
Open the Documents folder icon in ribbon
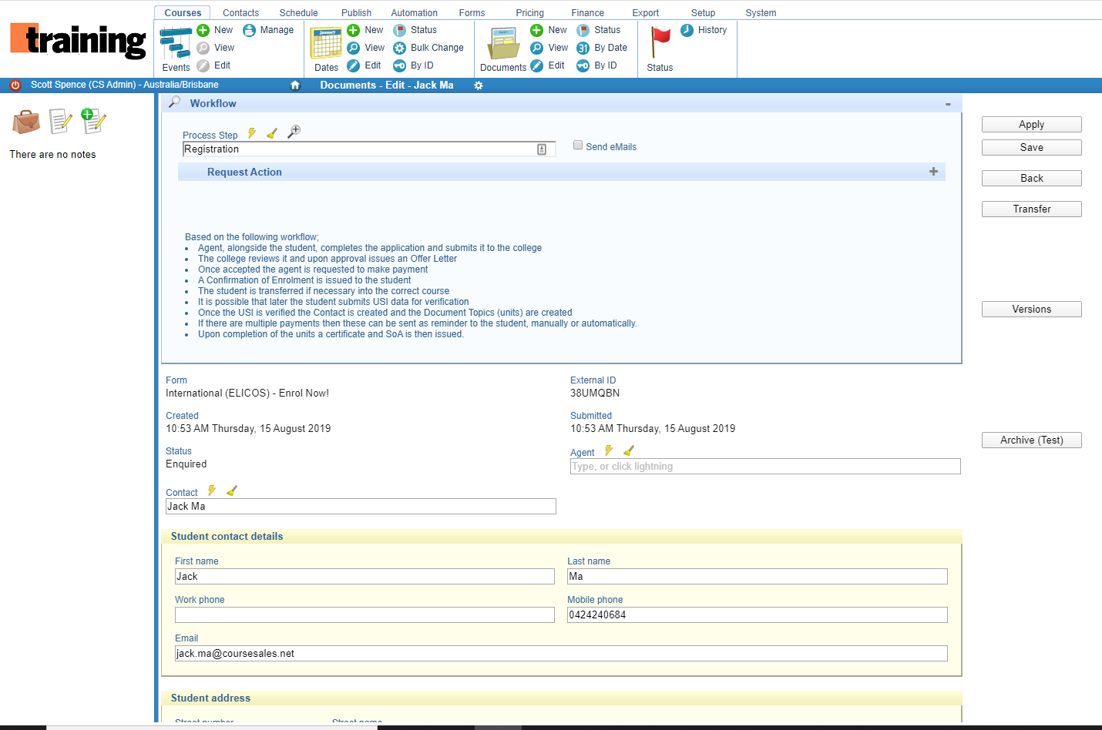tap(504, 44)
